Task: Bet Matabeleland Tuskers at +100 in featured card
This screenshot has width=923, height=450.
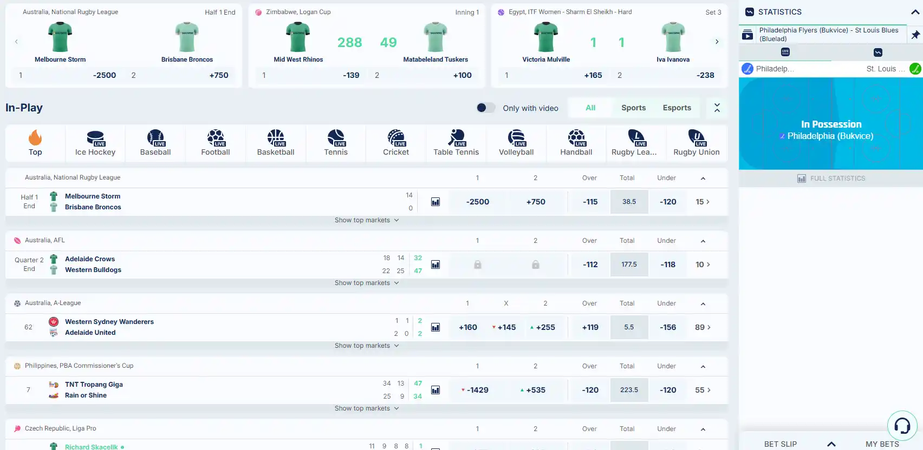Action: (x=423, y=75)
